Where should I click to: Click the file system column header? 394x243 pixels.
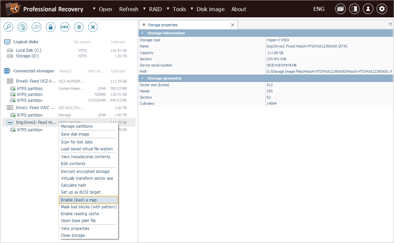[x=82, y=42]
